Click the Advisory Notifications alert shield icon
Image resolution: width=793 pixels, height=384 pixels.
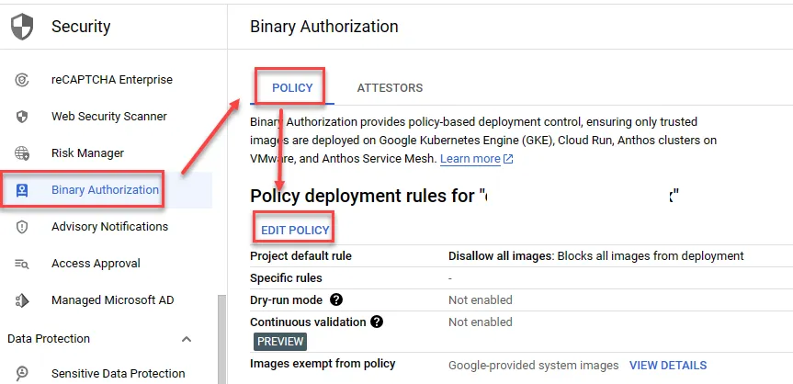point(22,227)
